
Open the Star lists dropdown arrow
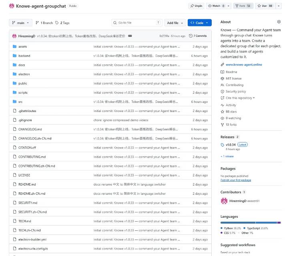tap(279, 6)
